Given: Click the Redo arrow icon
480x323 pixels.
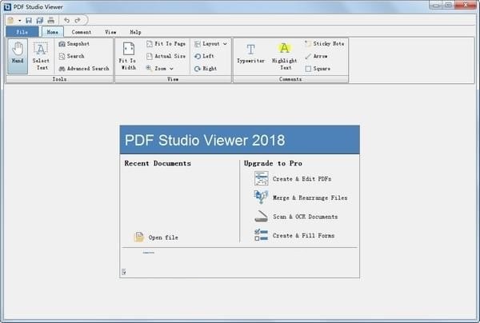Looking at the screenshot, I should pos(78,21).
